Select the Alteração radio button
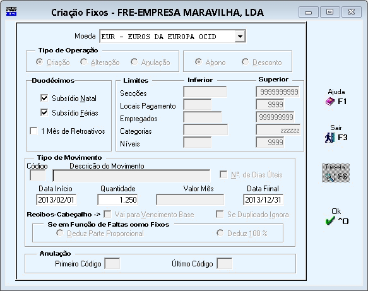 [x=83, y=62]
